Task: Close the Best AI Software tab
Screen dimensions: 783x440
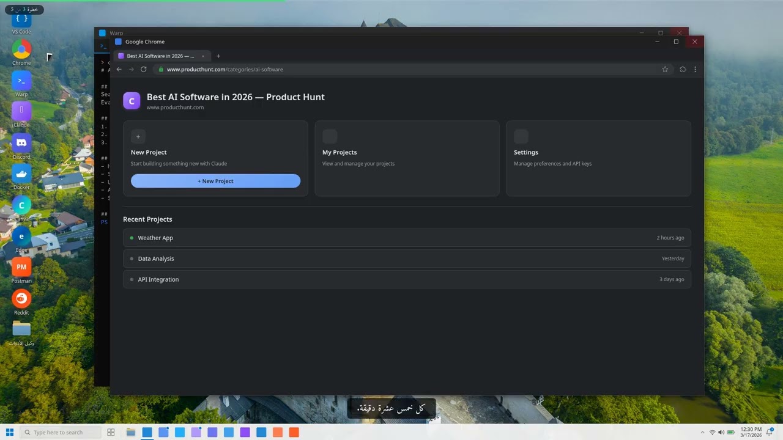Action: [203, 56]
